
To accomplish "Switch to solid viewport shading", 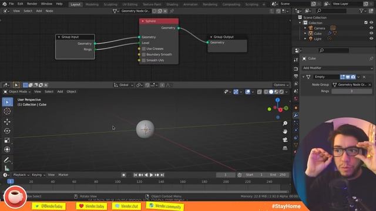I will (x=271, y=92).
